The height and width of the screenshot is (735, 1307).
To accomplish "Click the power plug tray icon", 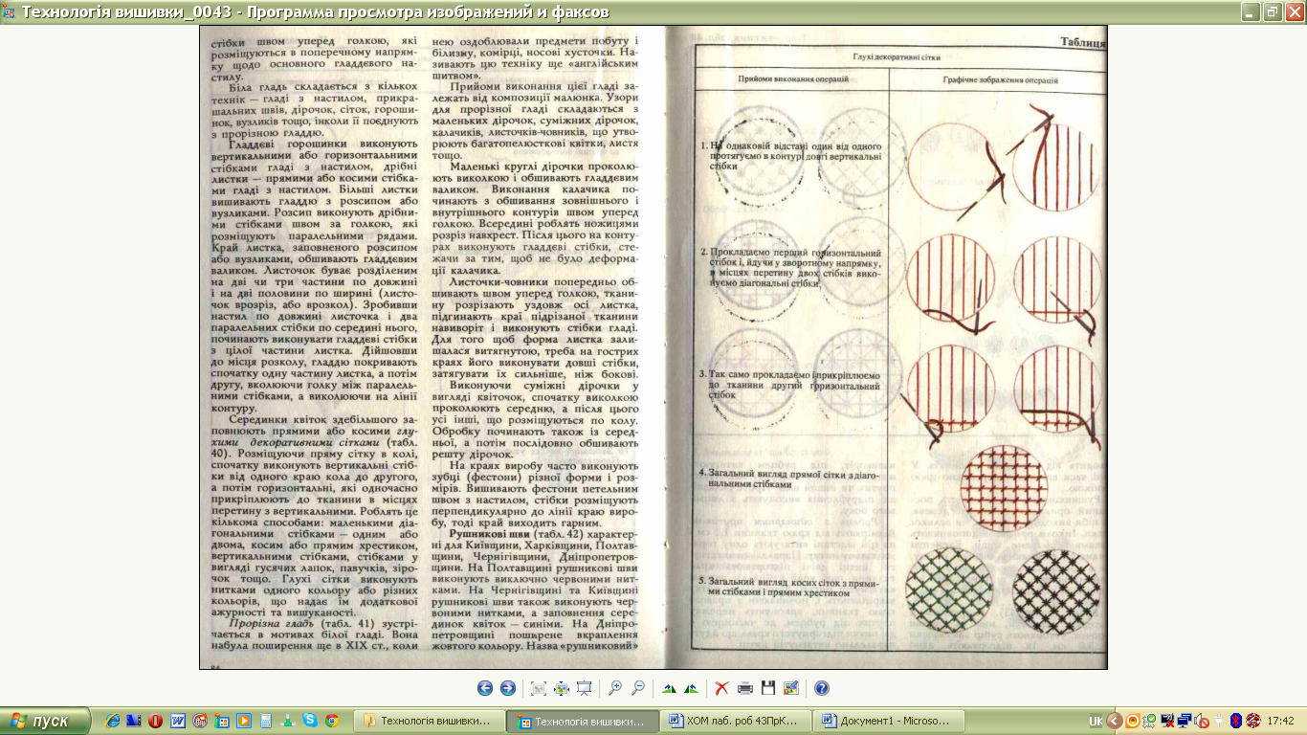I will (1219, 721).
